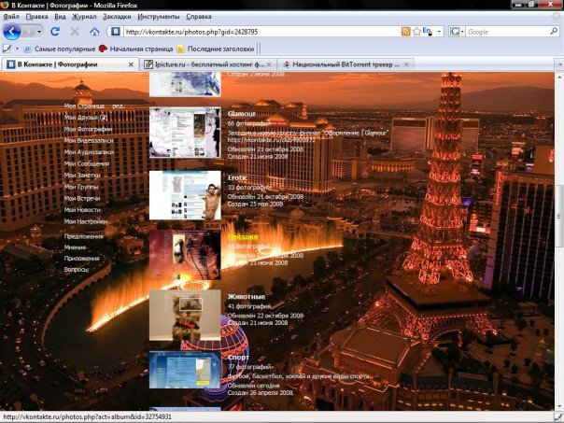Open the Начальная страница bookmark
The height and width of the screenshot is (423, 564).
136,49
